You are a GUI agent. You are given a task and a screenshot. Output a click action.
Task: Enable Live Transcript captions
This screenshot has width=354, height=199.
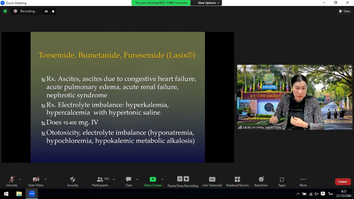tap(212, 180)
